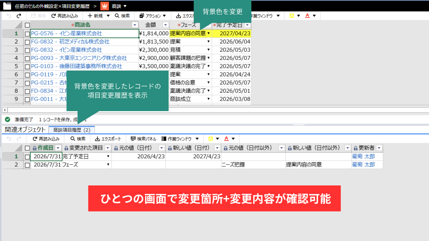Open the 葡萄 太郎 link in the 完了予定日 history row
Screen dimensions: 429x241
pyautogui.click(x=363, y=156)
